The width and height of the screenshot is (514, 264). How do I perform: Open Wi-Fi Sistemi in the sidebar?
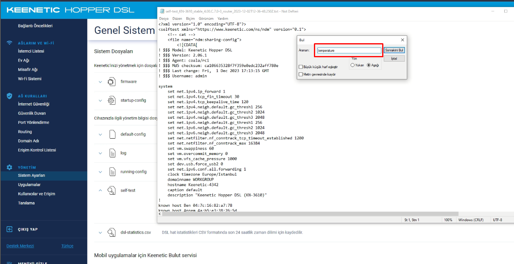(x=30, y=79)
